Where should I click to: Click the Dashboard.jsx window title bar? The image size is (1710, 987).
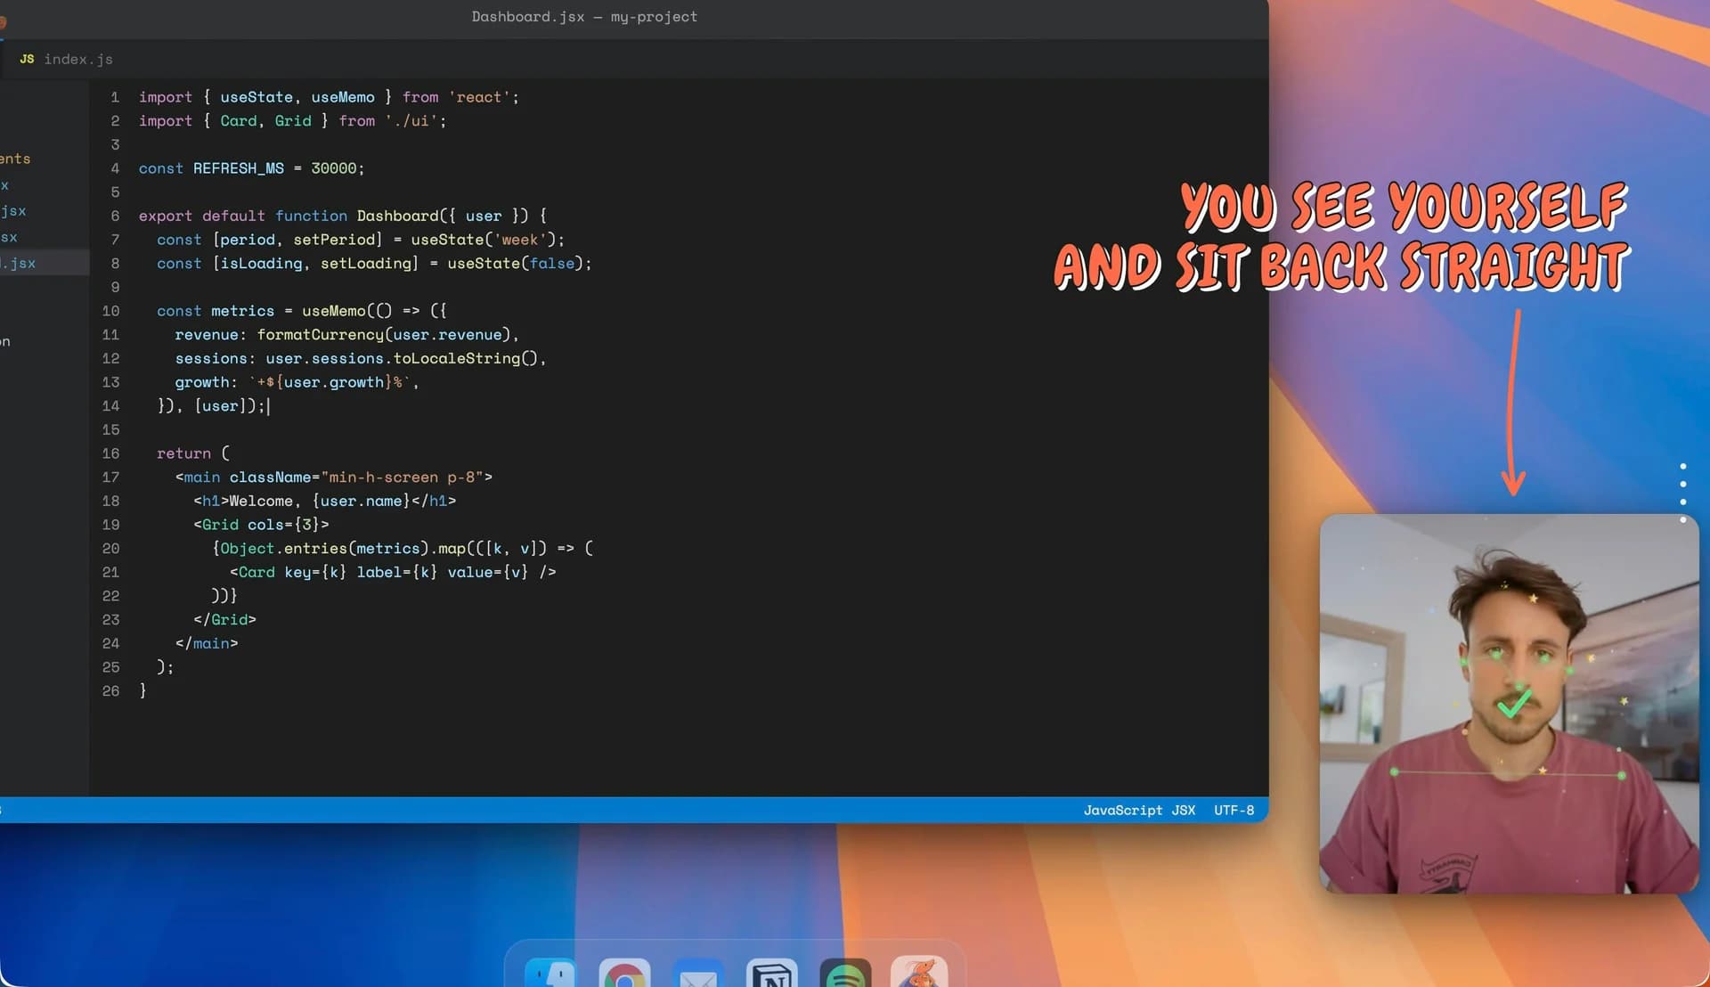tap(584, 16)
